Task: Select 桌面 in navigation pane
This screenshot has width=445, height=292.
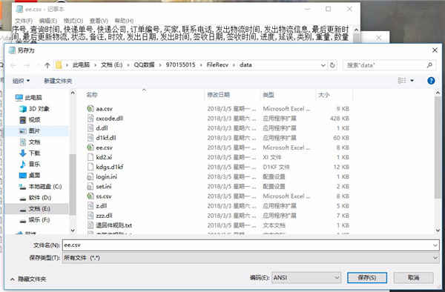Action: point(30,175)
